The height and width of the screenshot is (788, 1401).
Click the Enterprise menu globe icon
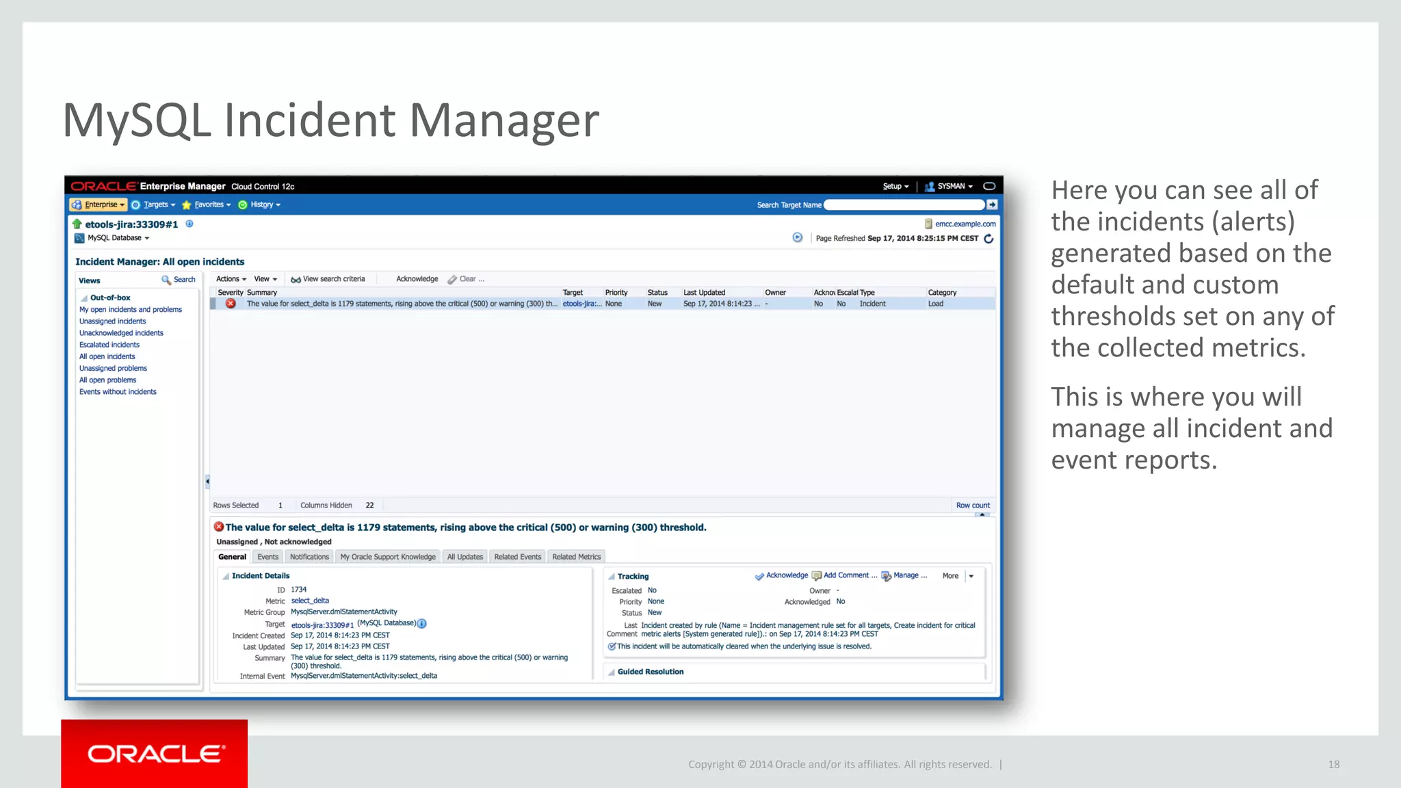[x=77, y=205]
